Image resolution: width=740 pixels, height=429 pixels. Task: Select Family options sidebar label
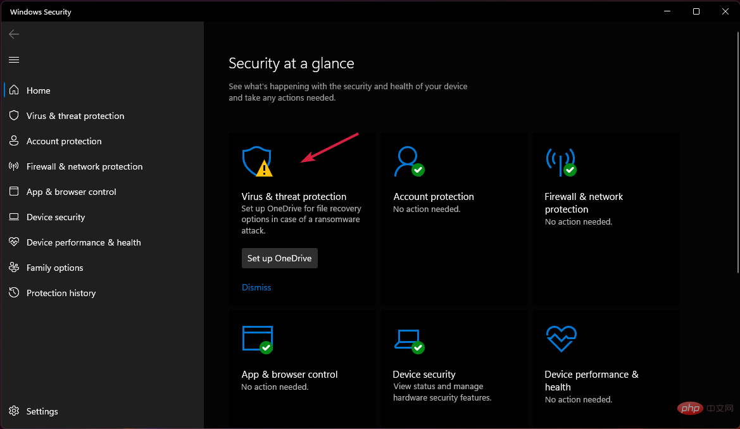54,268
